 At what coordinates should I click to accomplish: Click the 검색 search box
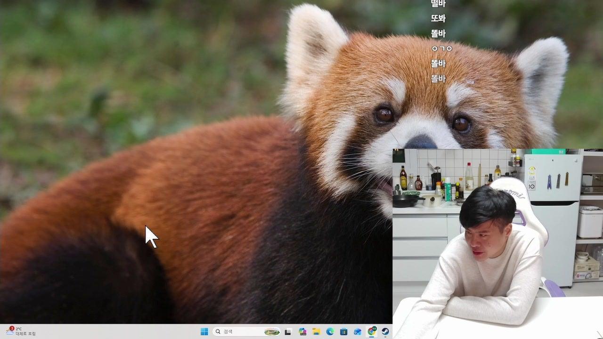point(240,331)
